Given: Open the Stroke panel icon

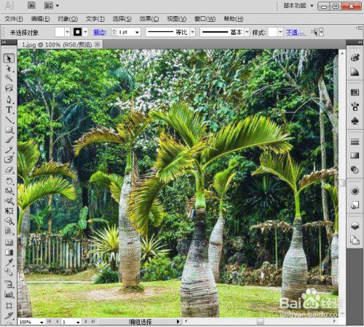Looking at the screenshot, I should [x=355, y=141].
